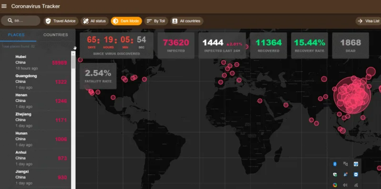This screenshot has height=189, width=381.
Task: Click the 11364 Recovered card
Action: 269,45
